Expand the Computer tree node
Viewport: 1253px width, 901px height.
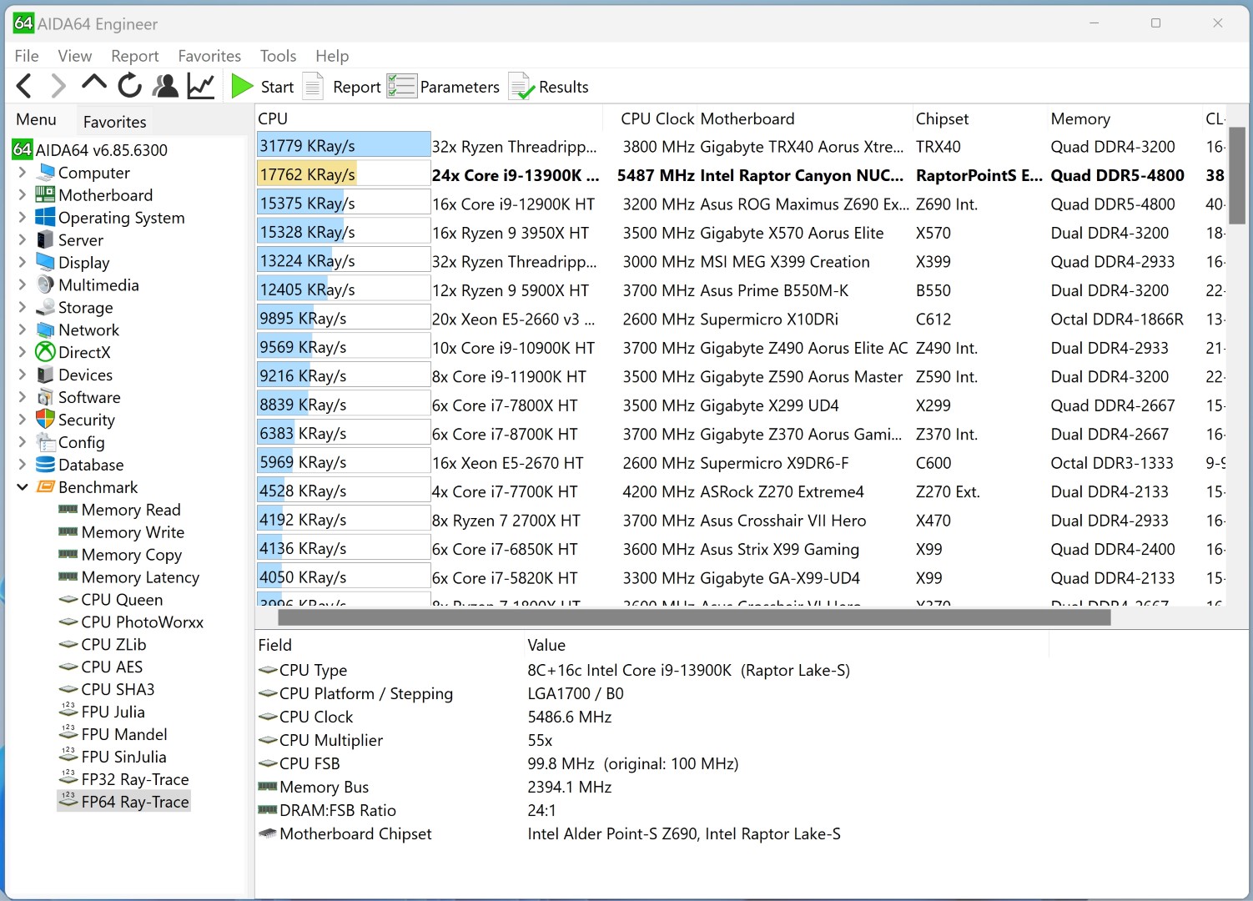[23, 173]
